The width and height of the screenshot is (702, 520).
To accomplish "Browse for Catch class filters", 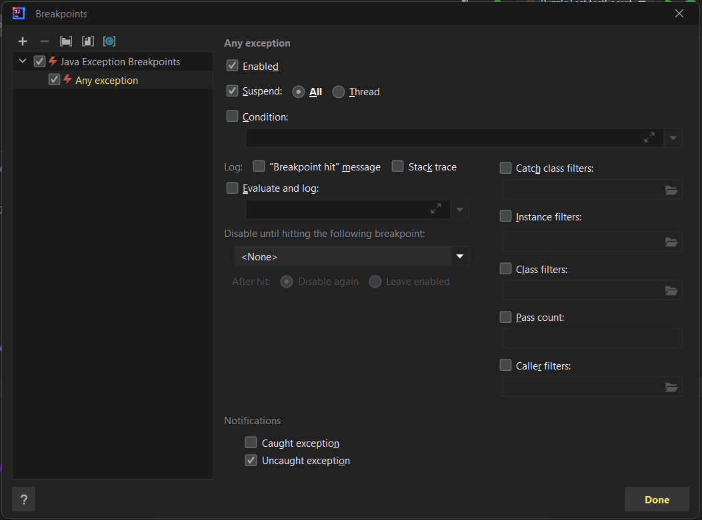I will click(x=671, y=190).
